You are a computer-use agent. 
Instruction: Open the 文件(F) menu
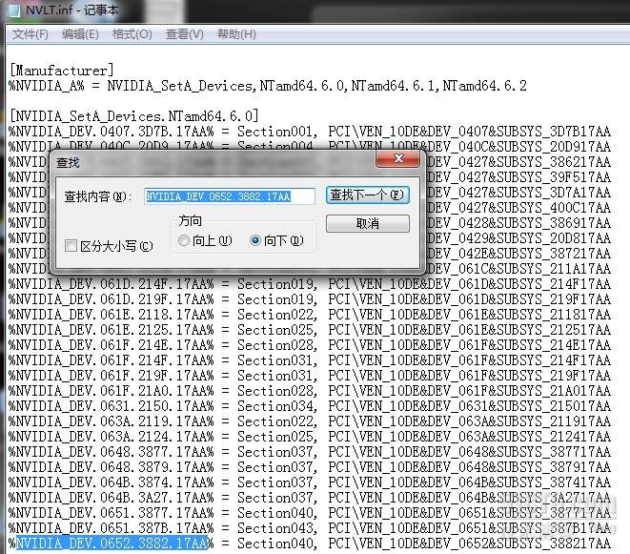point(30,34)
